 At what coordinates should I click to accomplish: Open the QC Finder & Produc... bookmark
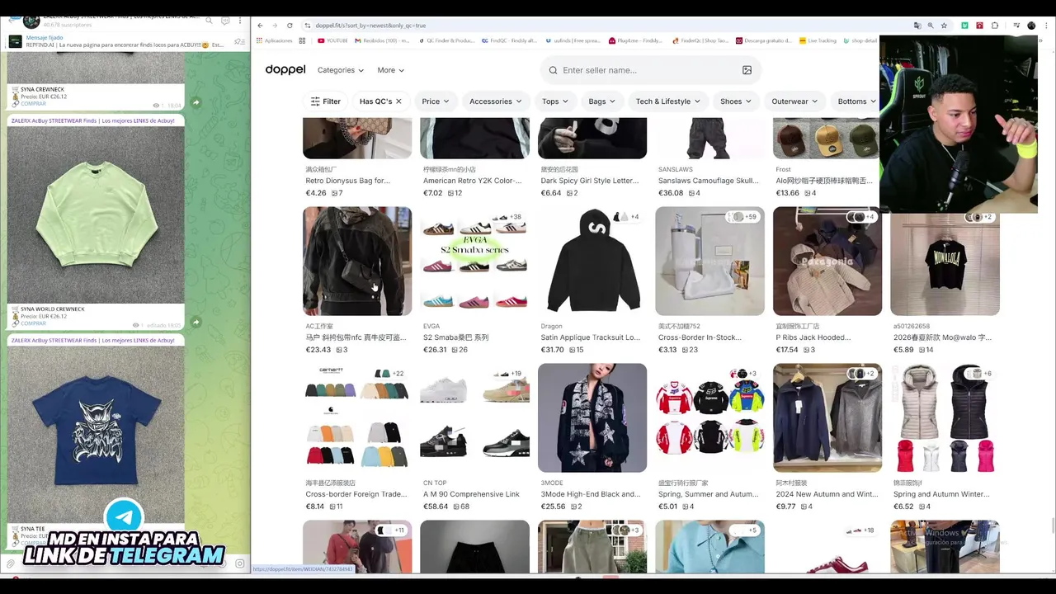click(446, 40)
